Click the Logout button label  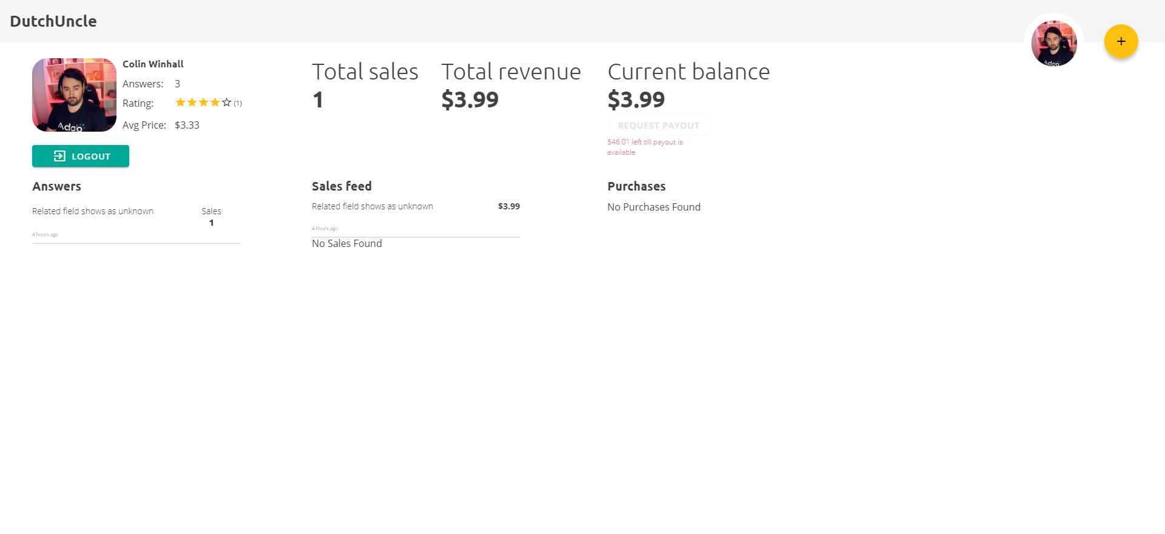point(91,157)
